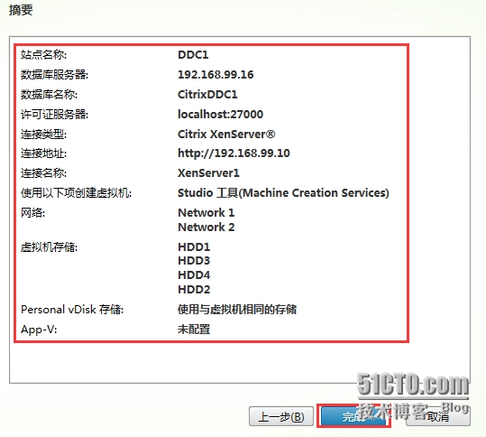The width and height of the screenshot is (486, 437).
Task: Click the 取消 cancel button
Action: click(438, 416)
